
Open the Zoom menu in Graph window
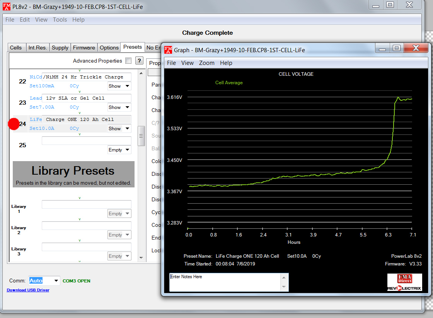point(206,63)
